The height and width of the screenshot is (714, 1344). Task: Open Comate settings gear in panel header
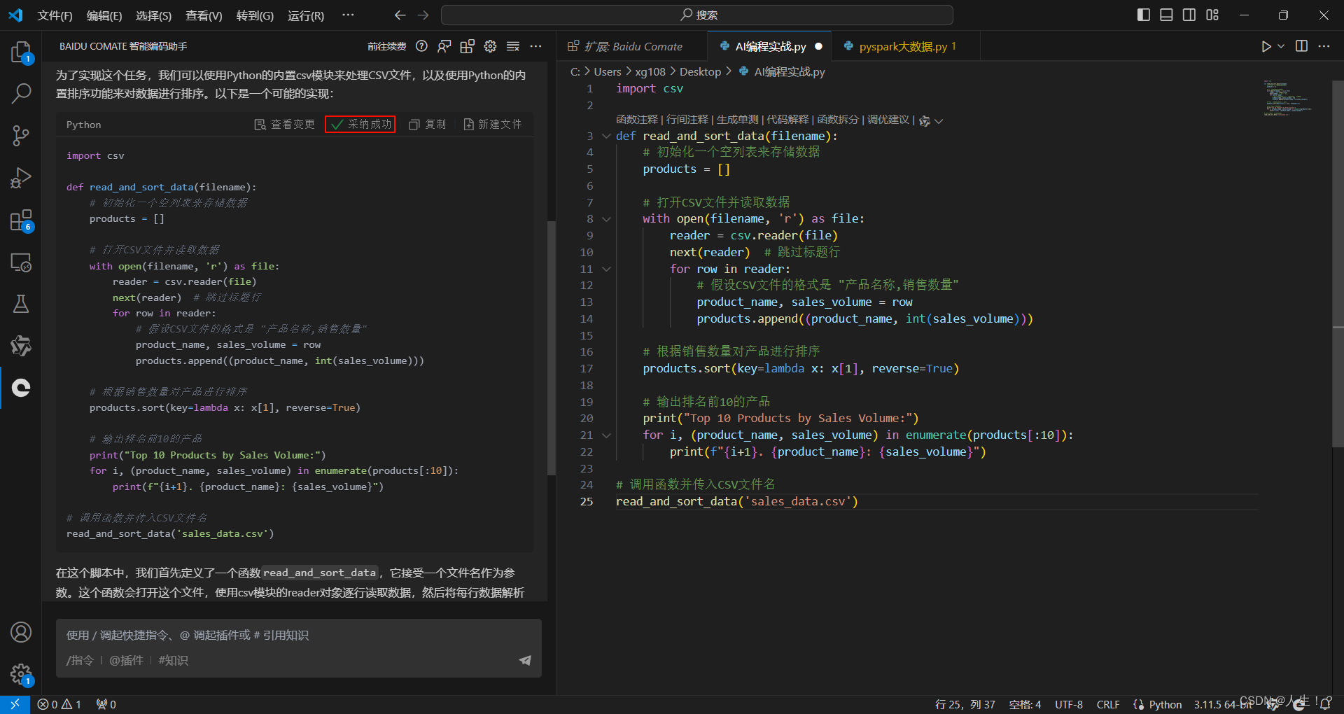490,46
